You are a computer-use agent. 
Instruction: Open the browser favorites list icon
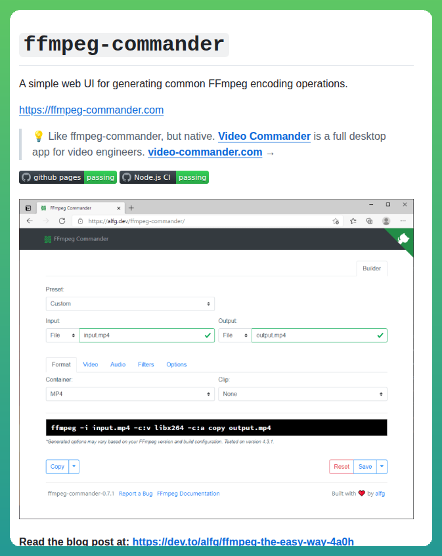(353, 221)
